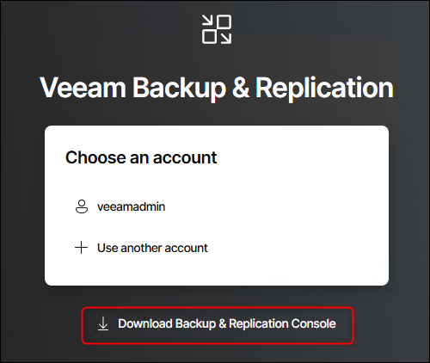The image size is (430, 363).
Task: Click the logo's upper-right square shape
Action: tap(224, 22)
